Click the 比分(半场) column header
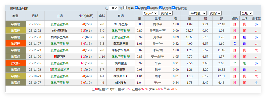Image resolution: width=266 pixels, height=98 pixels. 86,16
